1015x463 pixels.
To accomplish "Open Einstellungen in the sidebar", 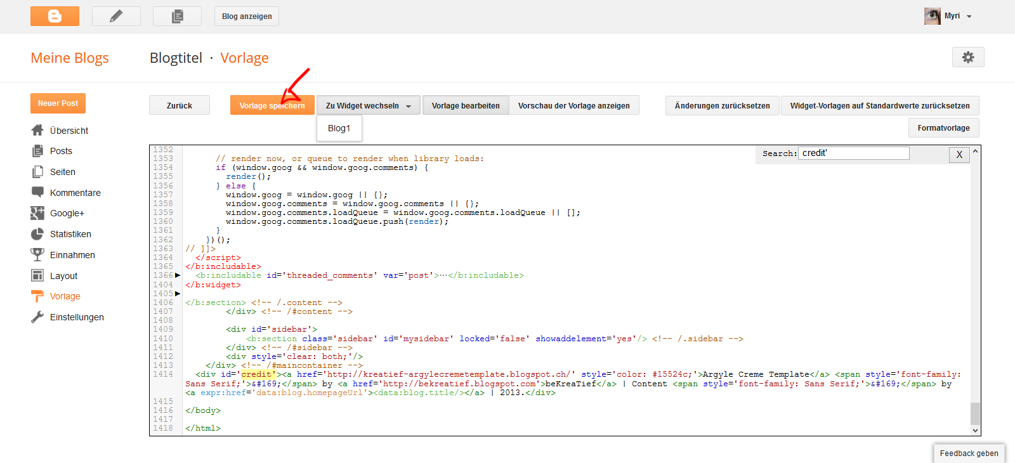I will click(77, 317).
